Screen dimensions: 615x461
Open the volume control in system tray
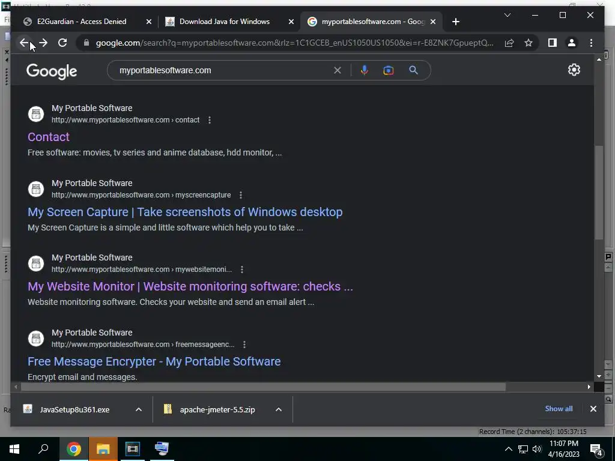coord(537,449)
